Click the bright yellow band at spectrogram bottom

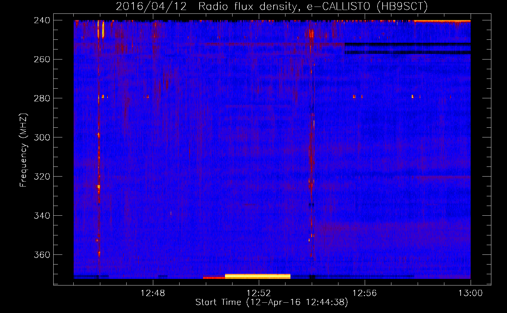[258, 276]
